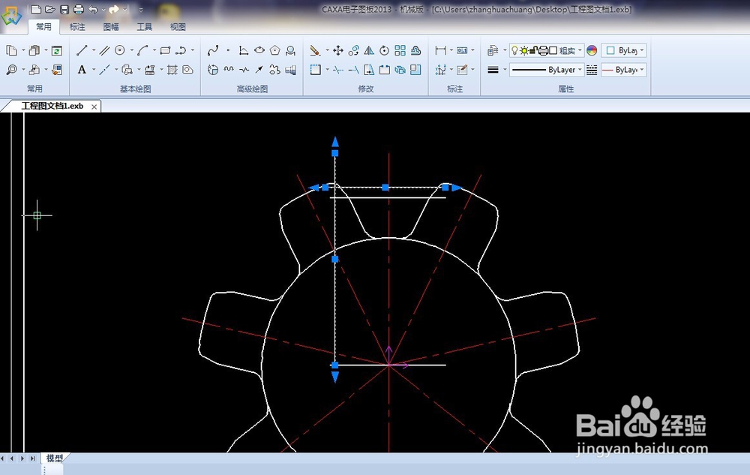
Task: Select the Ellipse tool
Action: [259, 50]
